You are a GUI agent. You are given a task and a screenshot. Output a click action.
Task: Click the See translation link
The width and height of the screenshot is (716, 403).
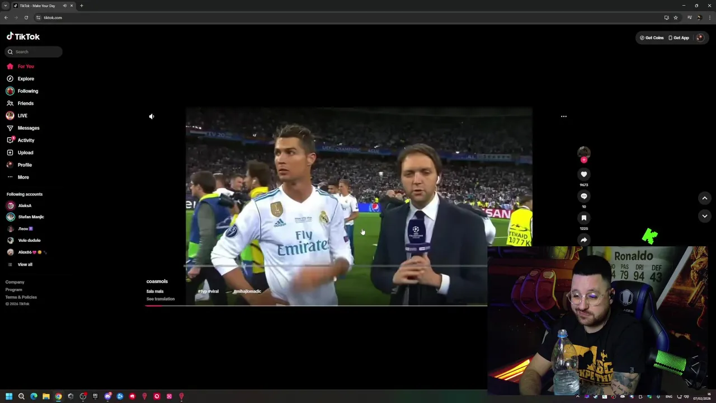[161, 299]
